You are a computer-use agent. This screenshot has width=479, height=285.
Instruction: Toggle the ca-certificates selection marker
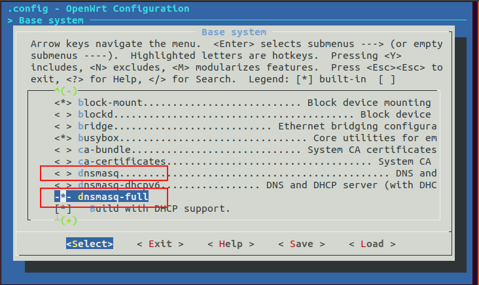[x=63, y=161]
